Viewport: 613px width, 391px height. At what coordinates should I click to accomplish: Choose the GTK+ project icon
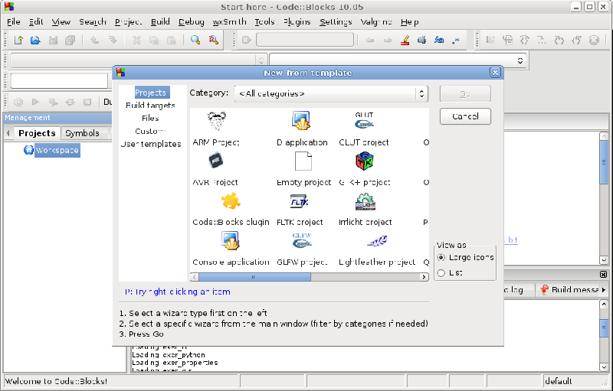click(365, 161)
